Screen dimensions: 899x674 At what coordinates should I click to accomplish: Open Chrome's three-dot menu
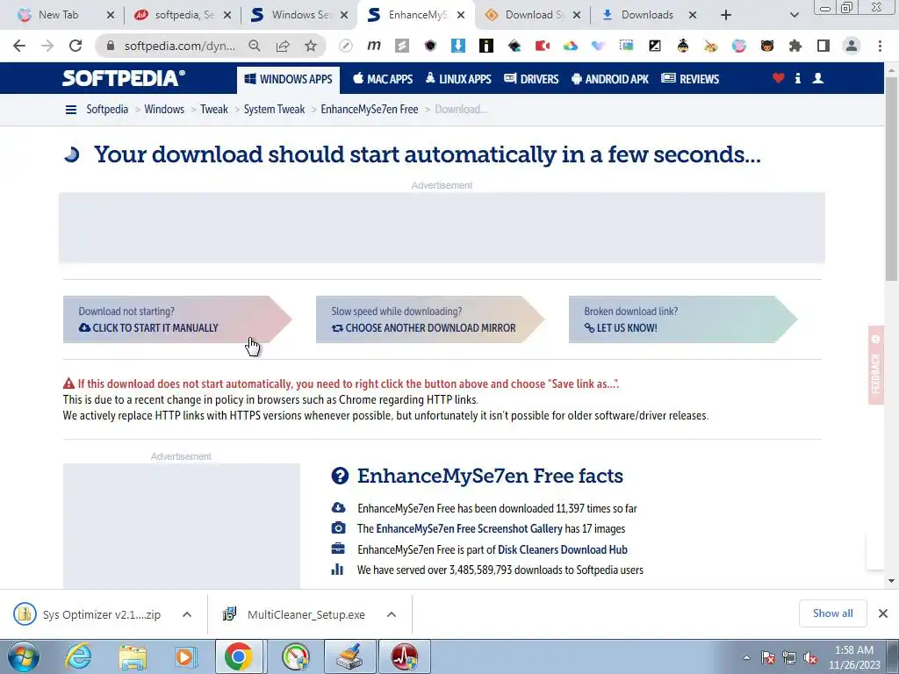click(x=880, y=46)
